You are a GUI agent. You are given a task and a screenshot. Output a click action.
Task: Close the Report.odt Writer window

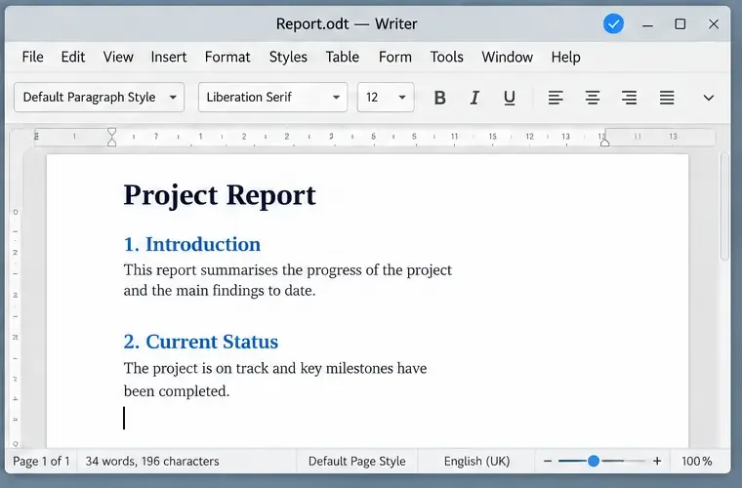tap(714, 24)
